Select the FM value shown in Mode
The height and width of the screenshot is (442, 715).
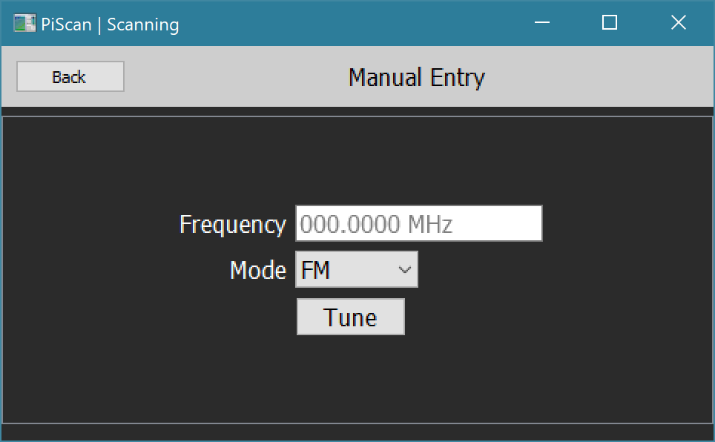click(316, 270)
